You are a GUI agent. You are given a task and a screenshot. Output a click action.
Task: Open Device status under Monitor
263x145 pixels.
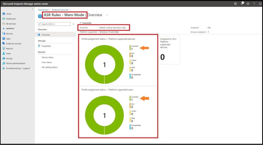pyautogui.click(x=48, y=57)
